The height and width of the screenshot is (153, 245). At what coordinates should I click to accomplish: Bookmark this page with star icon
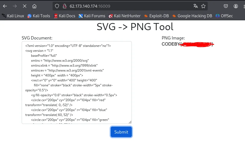pos(203,6)
